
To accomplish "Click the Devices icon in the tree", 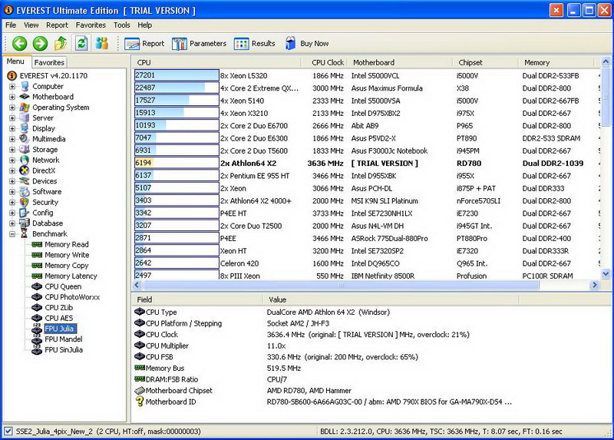I will [25, 181].
